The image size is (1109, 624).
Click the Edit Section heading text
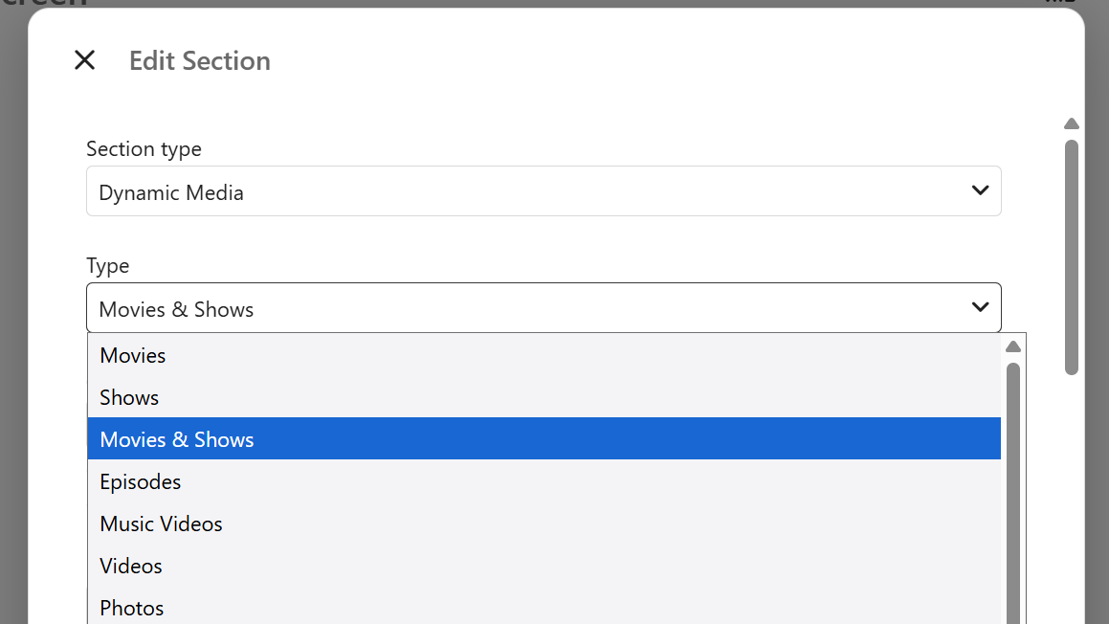coord(199,60)
